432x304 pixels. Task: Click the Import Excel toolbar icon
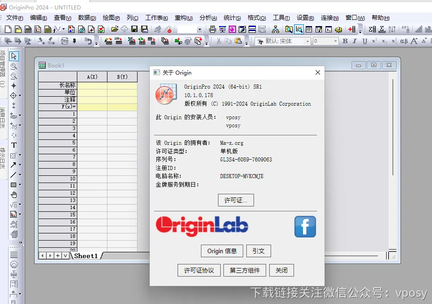(132, 41)
